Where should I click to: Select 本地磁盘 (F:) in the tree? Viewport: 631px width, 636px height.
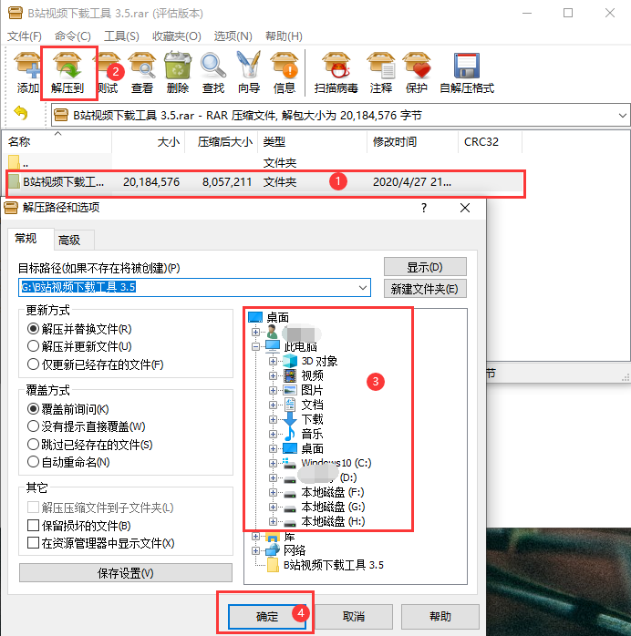pyautogui.click(x=333, y=492)
